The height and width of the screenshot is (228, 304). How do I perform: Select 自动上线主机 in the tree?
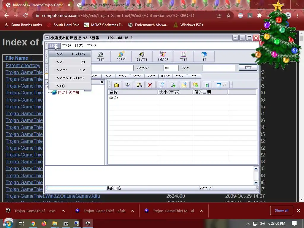tap(69, 93)
